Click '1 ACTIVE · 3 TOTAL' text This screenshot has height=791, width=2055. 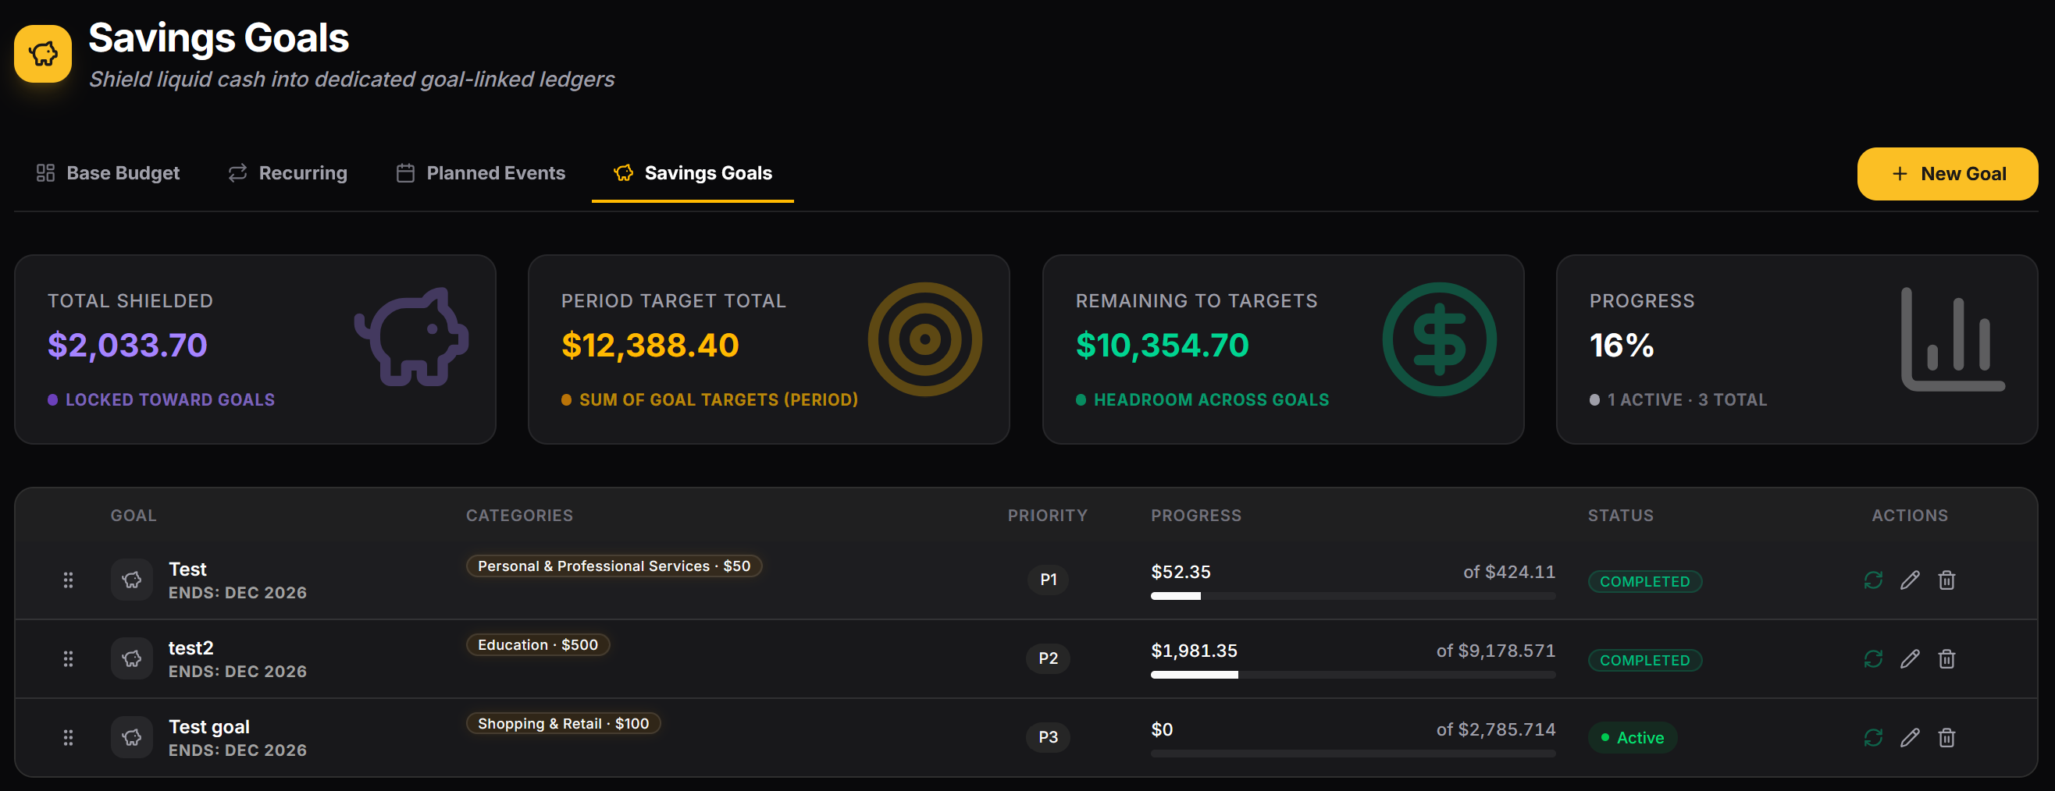click(x=1686, y=399)
